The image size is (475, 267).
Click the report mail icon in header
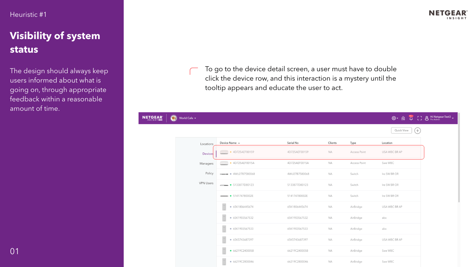[x=403, y=118]
